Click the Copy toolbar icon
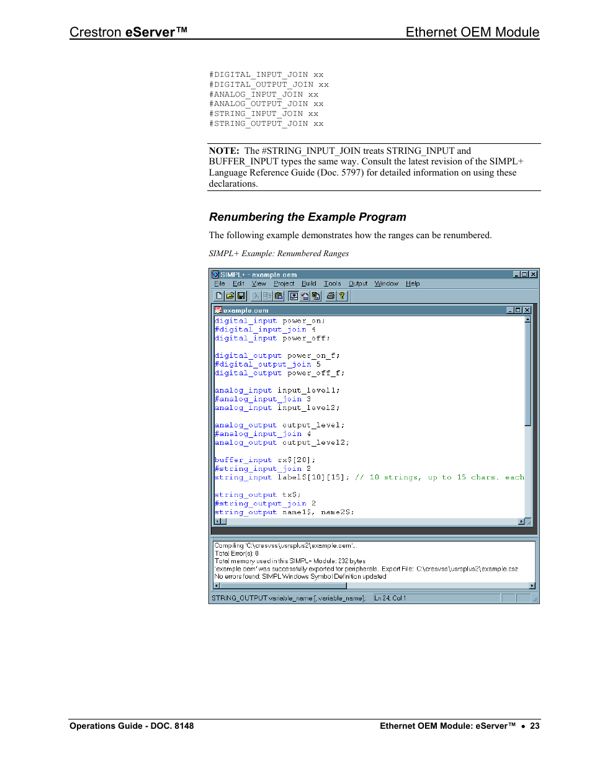This screenshot has width=592, height=766. (x=267, y=296)
